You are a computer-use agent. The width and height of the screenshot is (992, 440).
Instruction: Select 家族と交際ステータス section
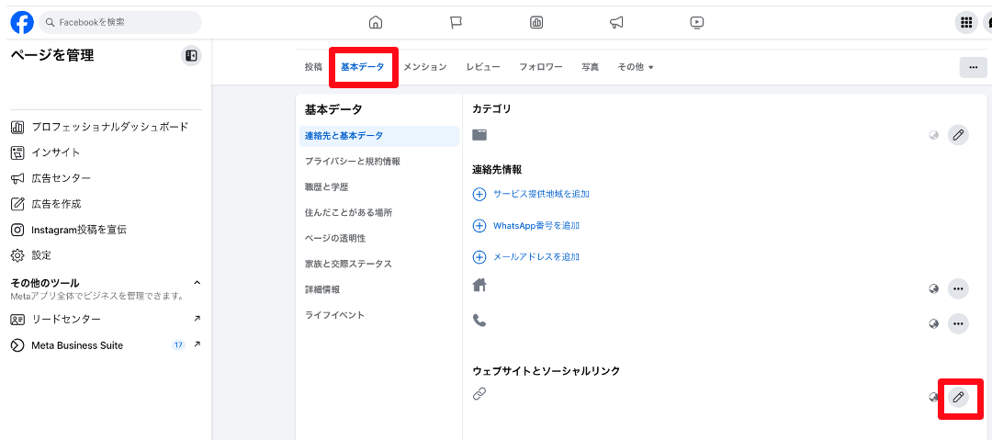click(x=379, y=264)
